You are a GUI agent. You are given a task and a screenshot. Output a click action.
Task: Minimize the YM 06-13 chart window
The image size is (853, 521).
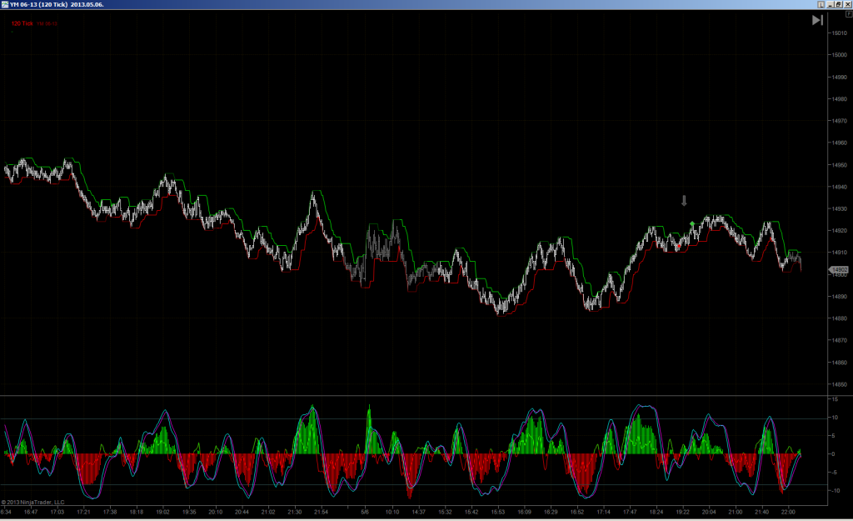tap(831, 4)
